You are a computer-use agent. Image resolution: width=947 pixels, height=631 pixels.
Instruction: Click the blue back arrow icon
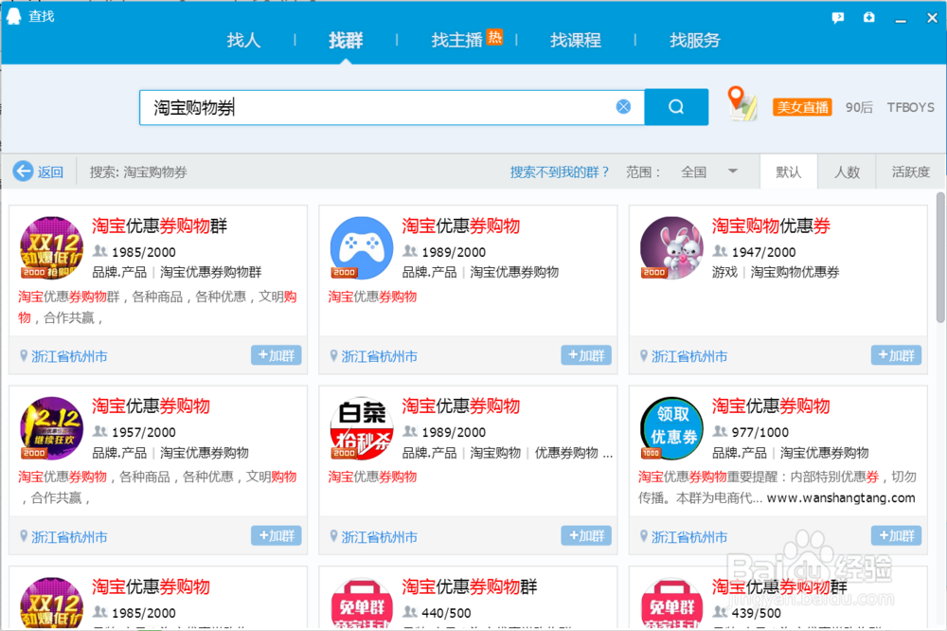pos(24,171)
